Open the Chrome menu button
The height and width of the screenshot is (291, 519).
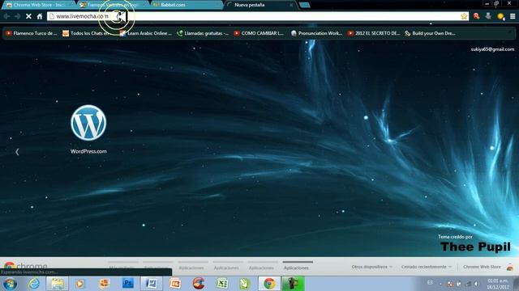click(513, 16)
